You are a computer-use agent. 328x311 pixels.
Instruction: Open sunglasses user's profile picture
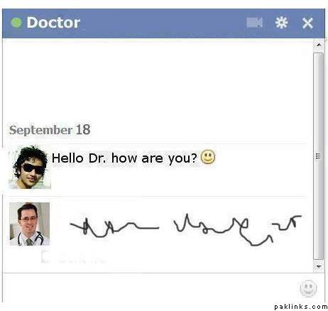pos(30,168)
